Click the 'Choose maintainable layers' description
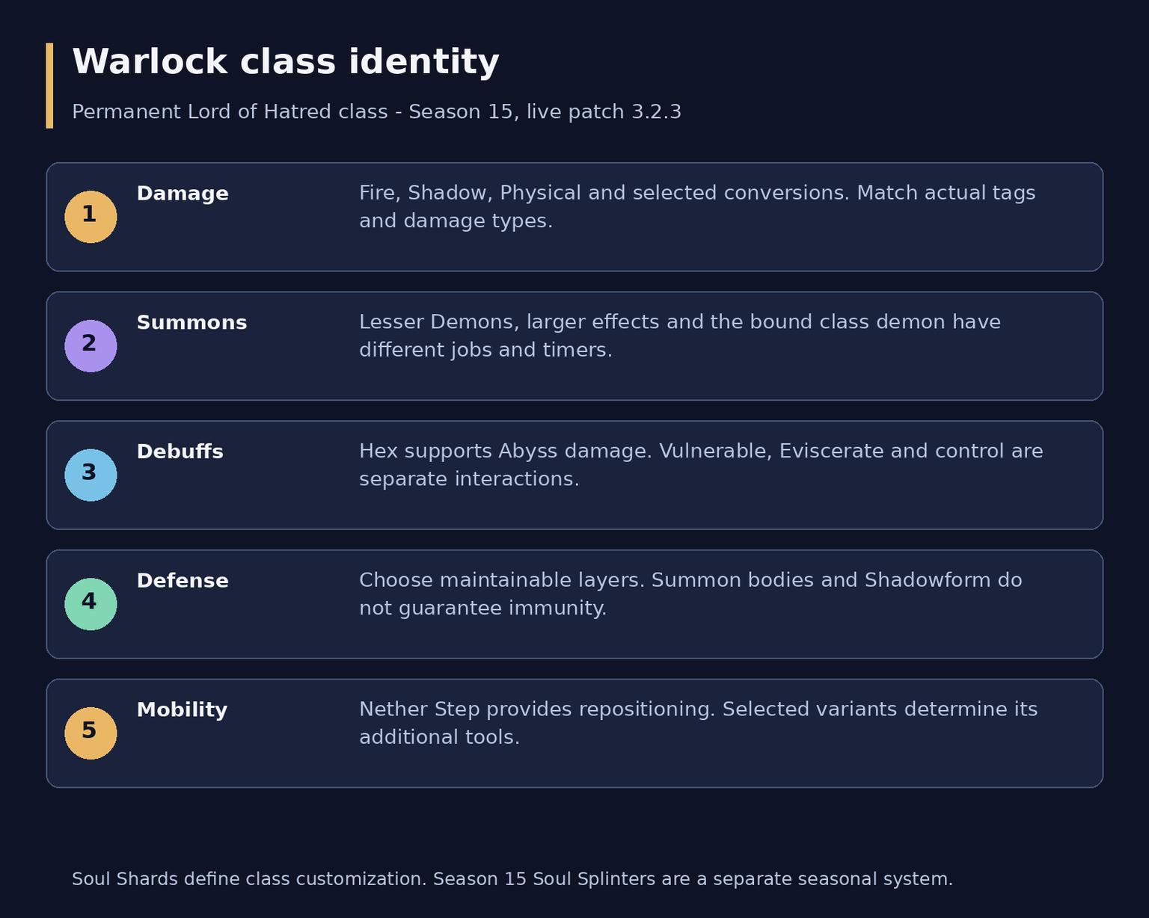 tap(690, 594)
